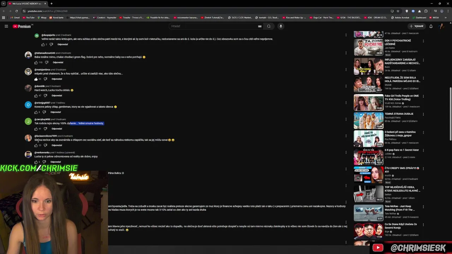The height and width of the screenshot is (254, 452).
Task: Open the Creators - Keymailer bookmark
Action: click(105, 18)
